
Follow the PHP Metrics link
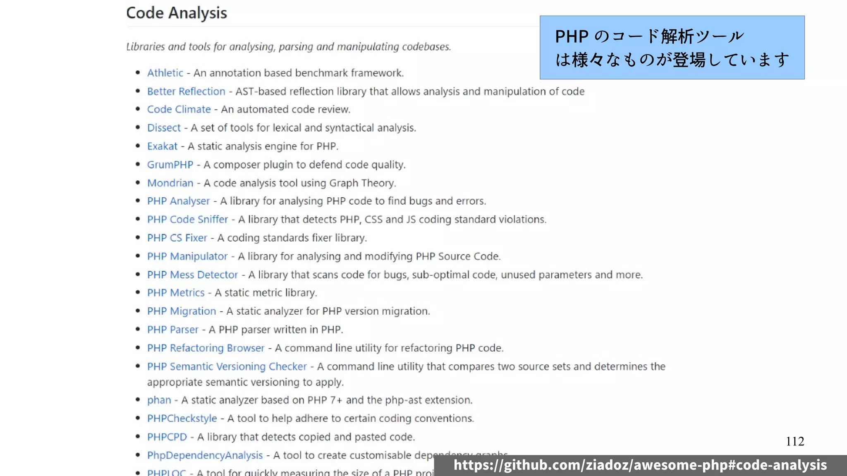click(x=176, y=293)
